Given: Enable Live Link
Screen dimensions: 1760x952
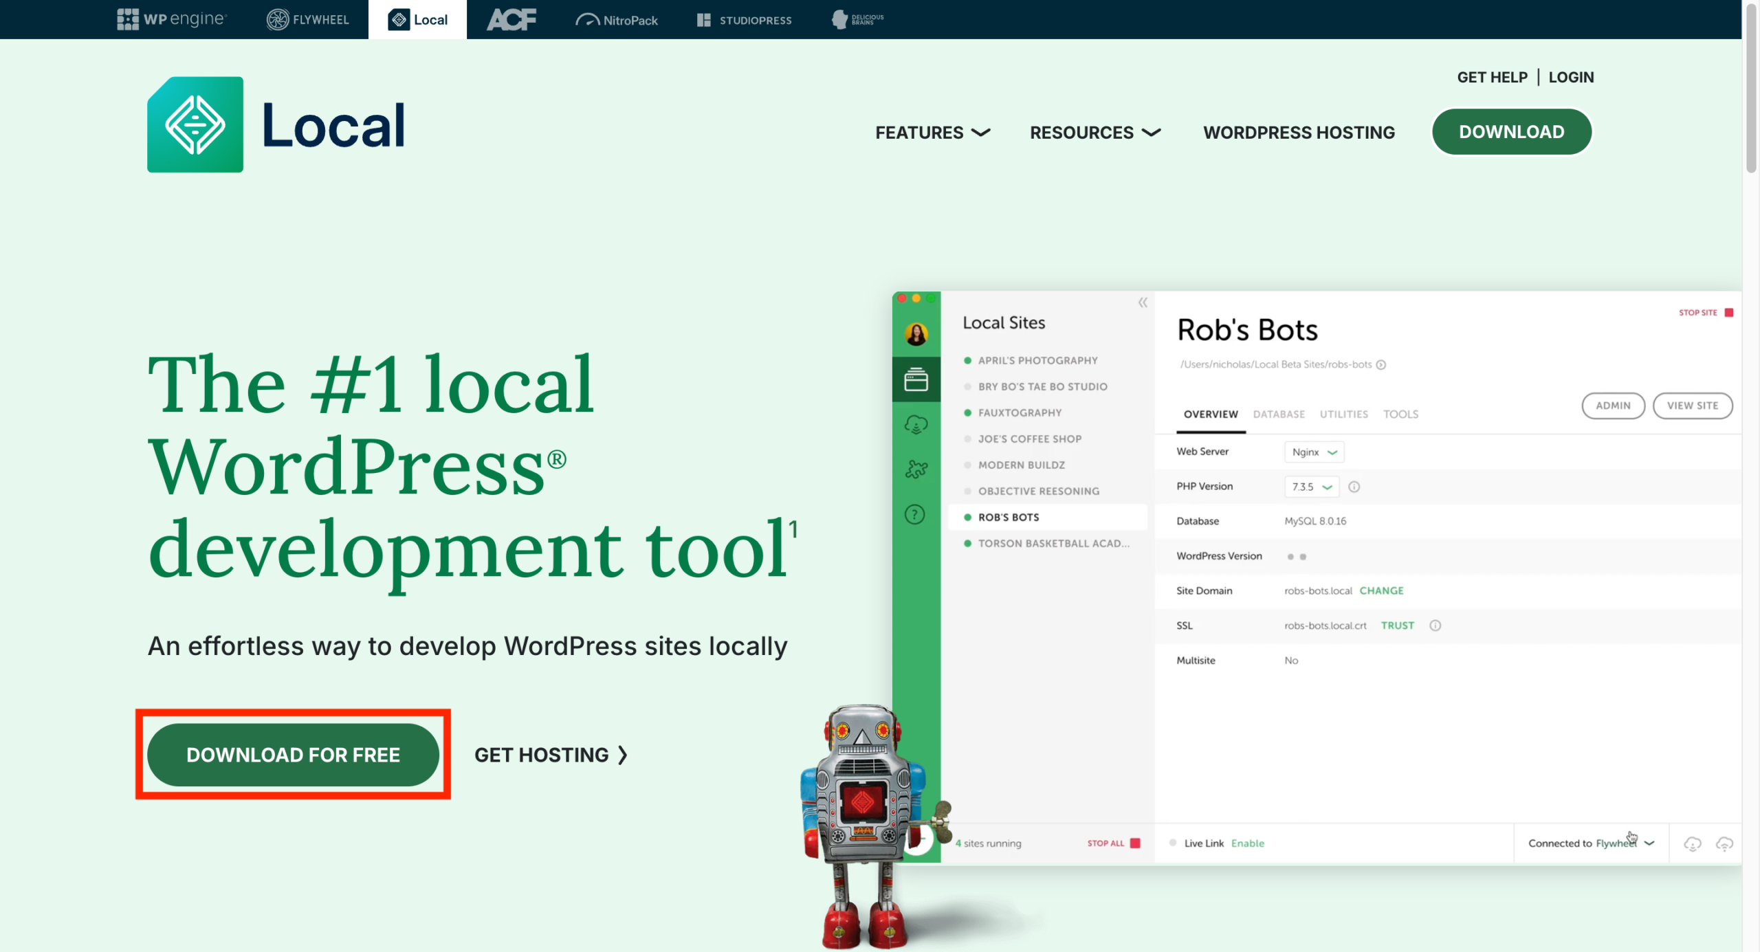Looking at the screenshot, I should [x=1247, y=843].
